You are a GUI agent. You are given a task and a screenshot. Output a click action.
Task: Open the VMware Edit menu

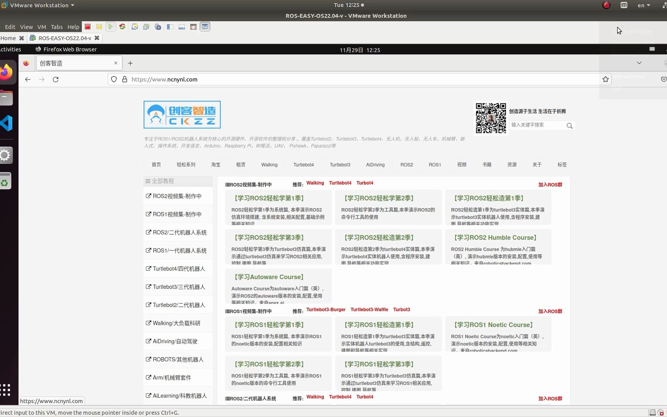(x=10, y=27)
